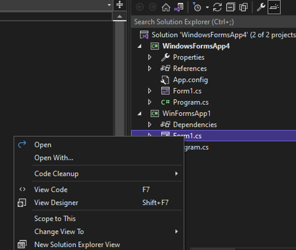This screenshot has height=250, width=296.
Task: Expand the Dependencies node
Action: coord(150,124)
